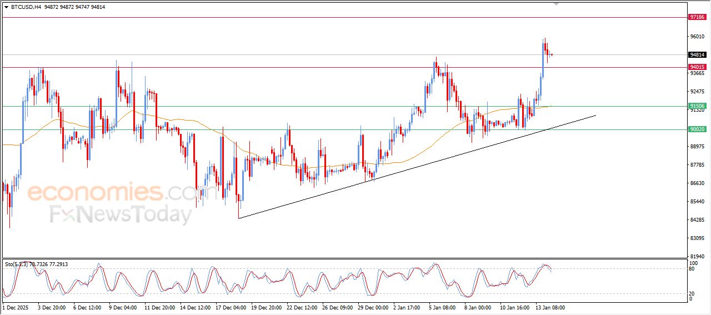This screenshot has height=315, width=711.
Task: Select the horizontal line at 97186
Action: coord(344,17)
